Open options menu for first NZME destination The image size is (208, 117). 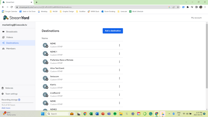[x=119, y=45]
